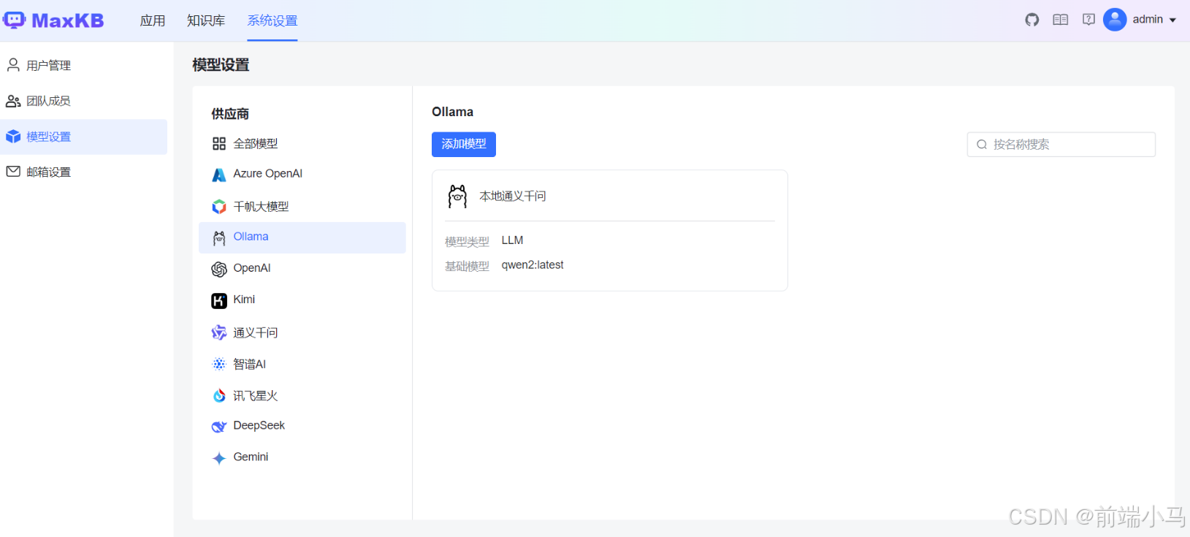This screenshot has width=1190, height=537.
Task: Click the Kimi logo icon
Action: tap(219, 301)
